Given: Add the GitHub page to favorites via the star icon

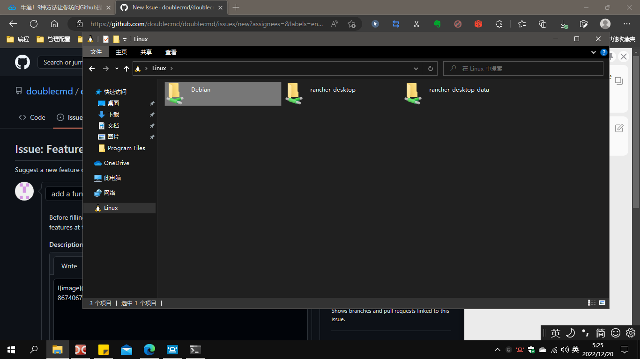Looking at the screenshot, I should [x=351, y=24].
